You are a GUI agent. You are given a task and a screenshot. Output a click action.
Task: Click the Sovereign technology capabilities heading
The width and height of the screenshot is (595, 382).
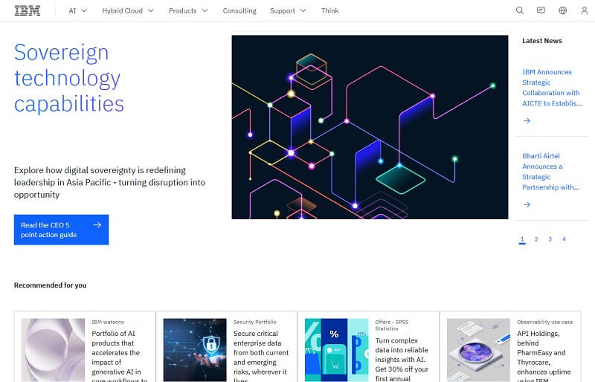pos(69,78)
